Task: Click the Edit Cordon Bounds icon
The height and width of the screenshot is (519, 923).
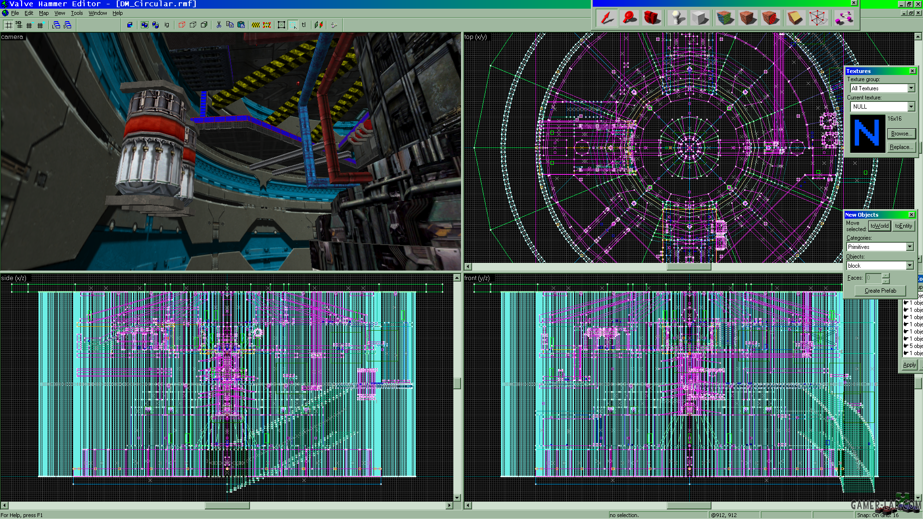Action: (267, 25)
